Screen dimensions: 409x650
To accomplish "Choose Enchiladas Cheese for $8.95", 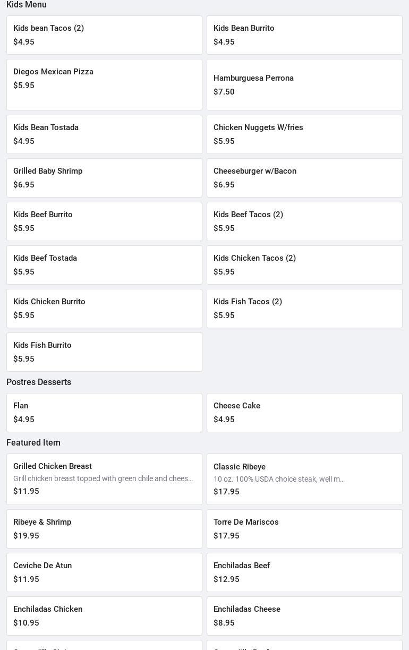I will (x=304, y=616).
